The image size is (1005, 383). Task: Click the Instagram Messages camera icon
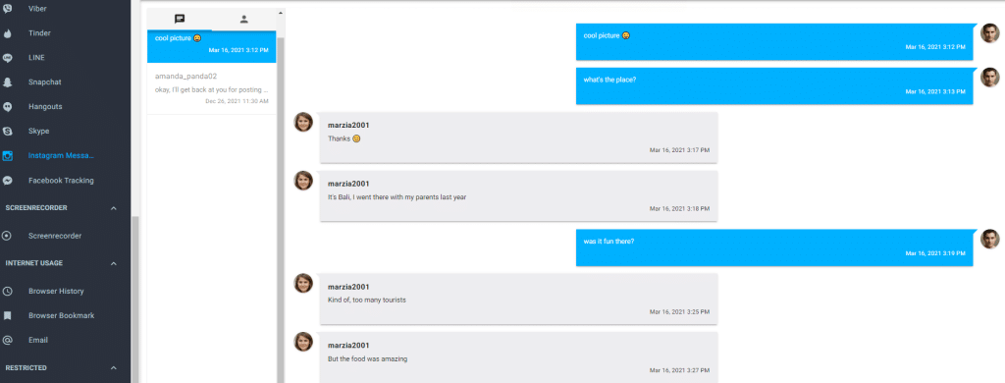point(8,156)
